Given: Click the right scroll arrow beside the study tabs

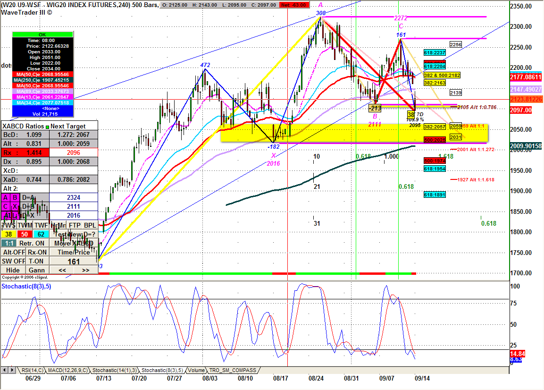Looking at the screenshot, I should (12, 370).
